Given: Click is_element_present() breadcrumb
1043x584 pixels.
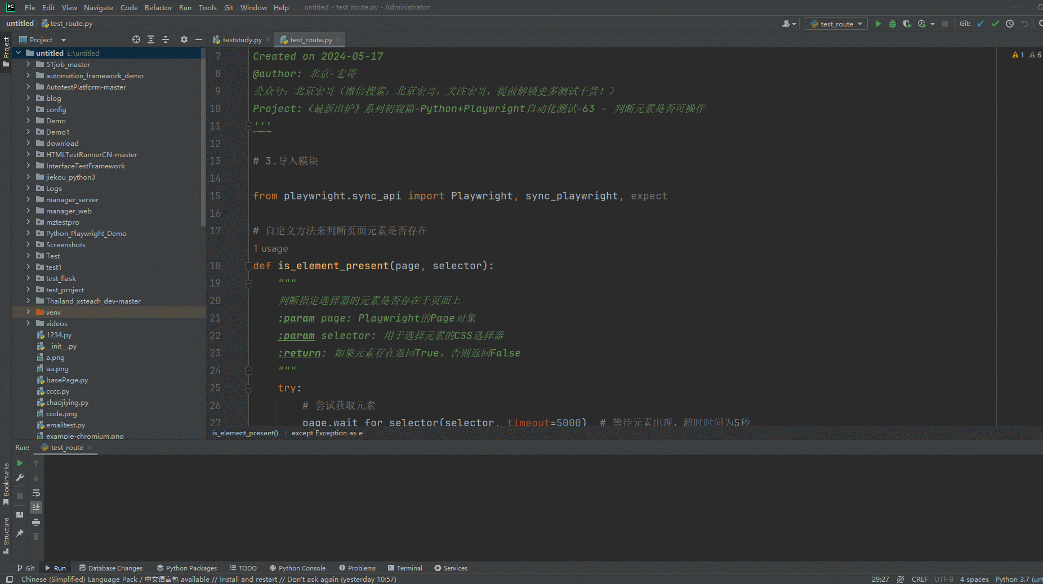Looking at the screenshot, I should tap(245, 433).
